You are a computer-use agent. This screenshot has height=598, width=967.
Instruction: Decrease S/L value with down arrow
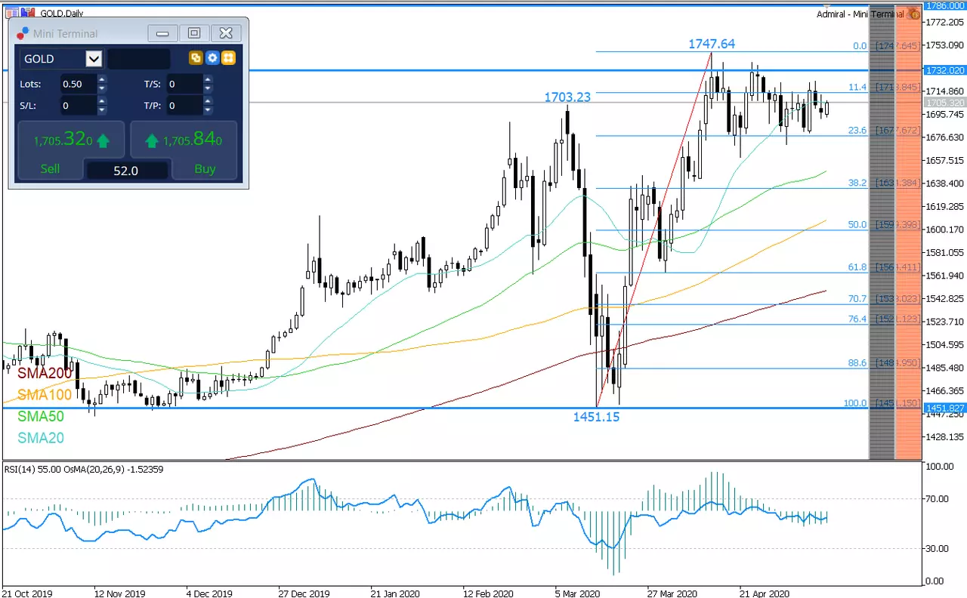(102, 110)
